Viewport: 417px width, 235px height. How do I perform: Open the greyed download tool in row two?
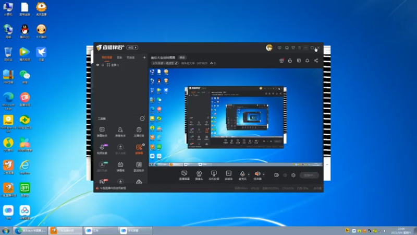(120, 149)
